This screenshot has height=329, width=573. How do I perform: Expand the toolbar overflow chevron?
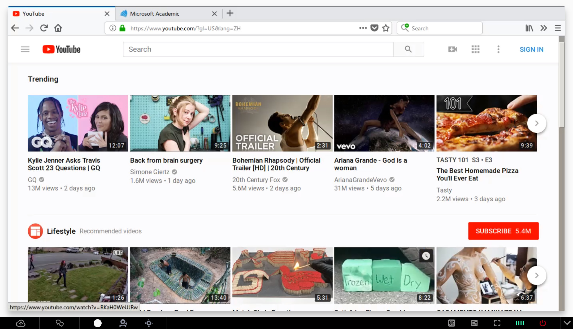[x=544, y=28]
